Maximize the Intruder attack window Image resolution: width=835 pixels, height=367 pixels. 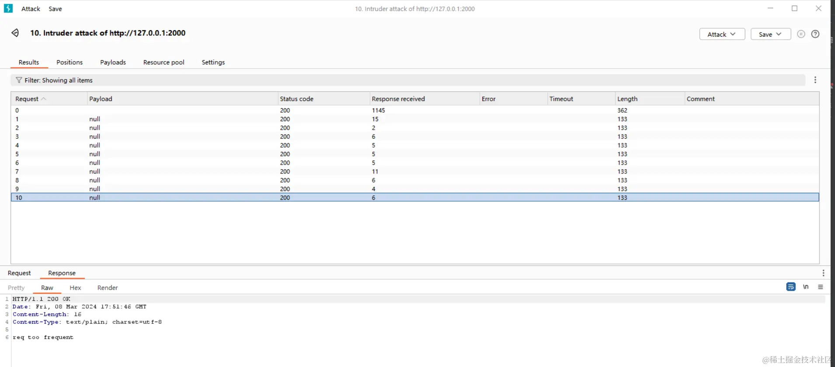click(794, 8)
